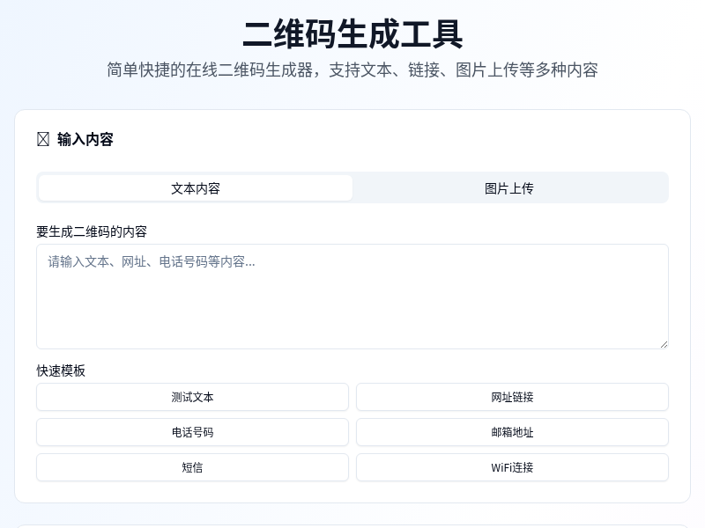Click the icon beside 输入内容 heading
This screenshot has width=705, height=528.
tap(43, 139)
